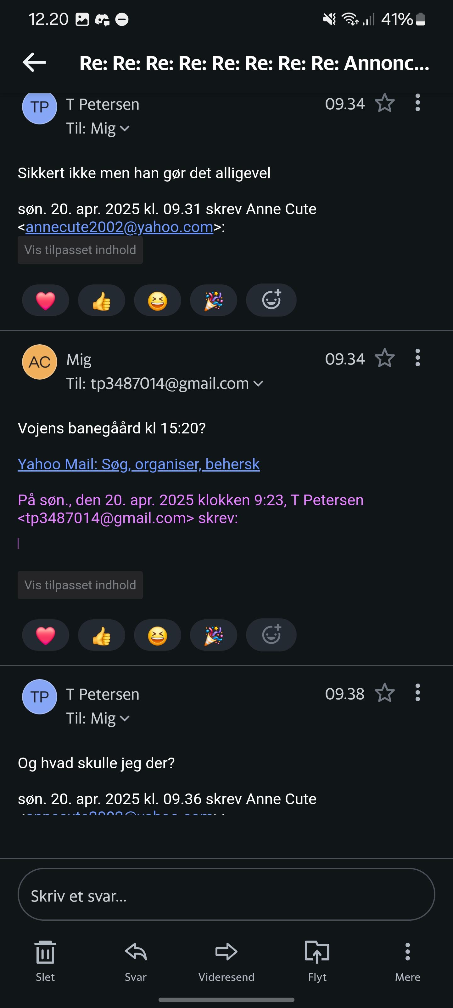Open more options for first T Petersen message
Screen dimensions: 453x1008
pos(417,103)
